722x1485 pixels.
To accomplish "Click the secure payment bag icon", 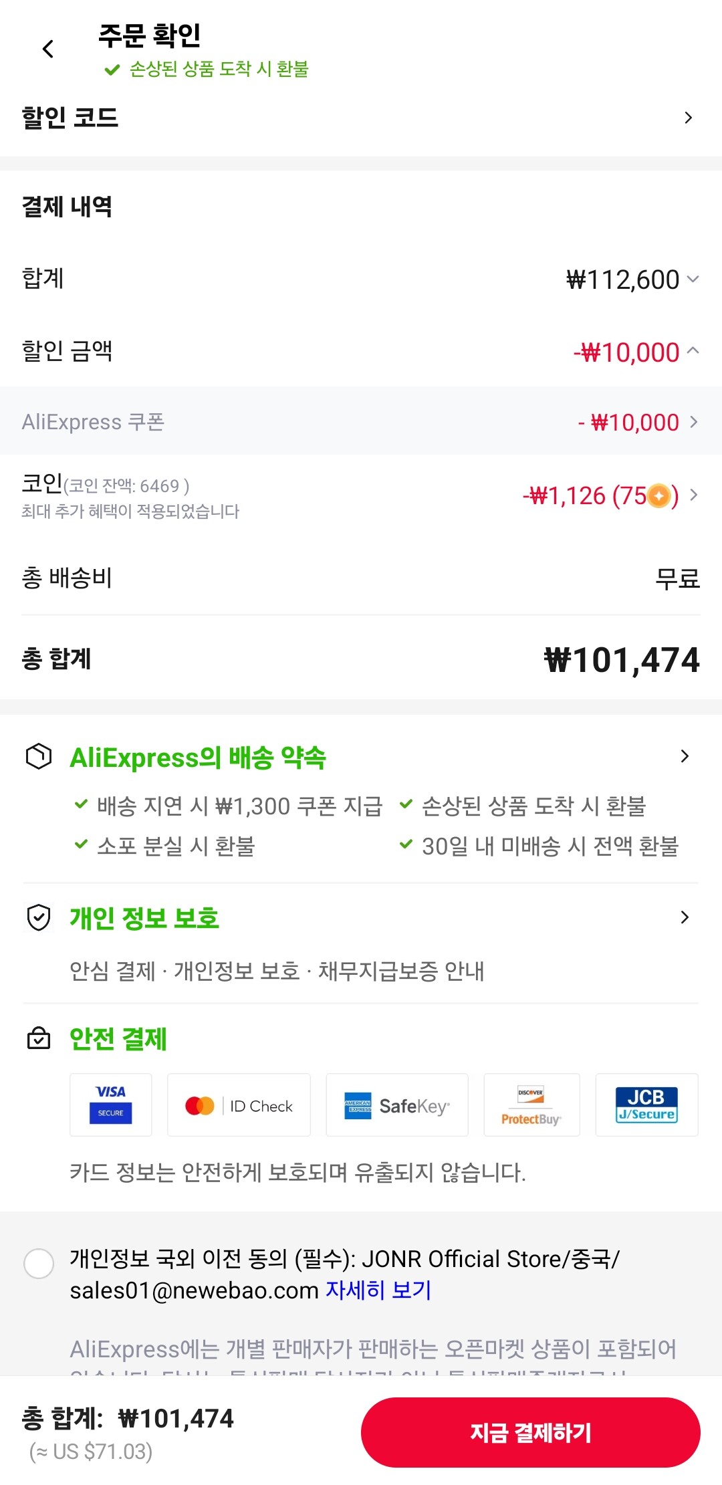I will pyautogui.click(x=39, y=1038).
